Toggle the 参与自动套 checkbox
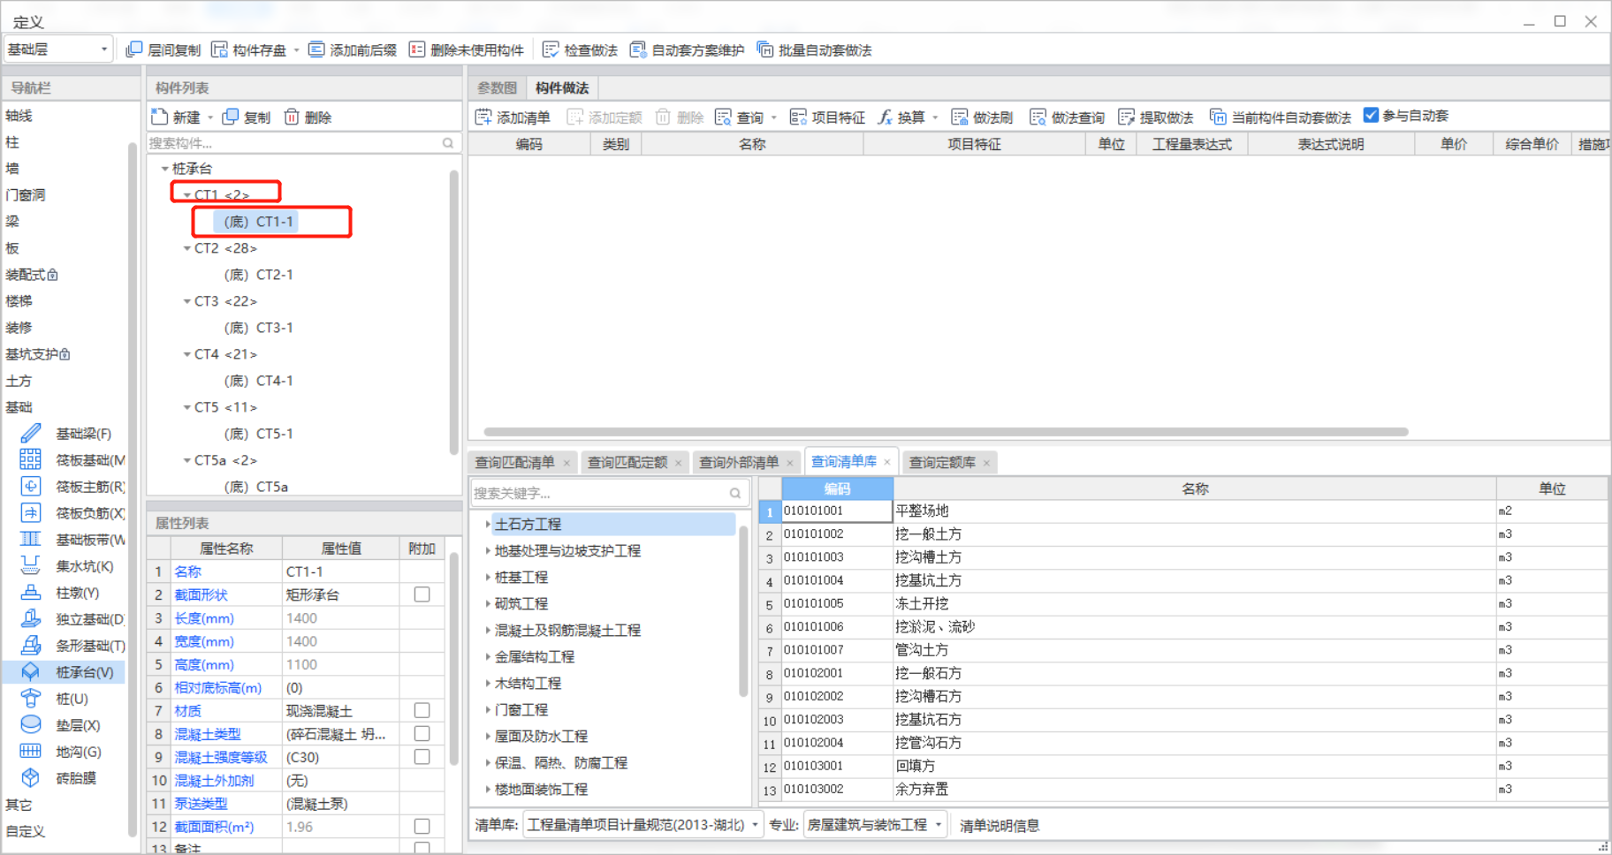The width and height of the screenshot is (1612, 855). (x=1371, y=115)
